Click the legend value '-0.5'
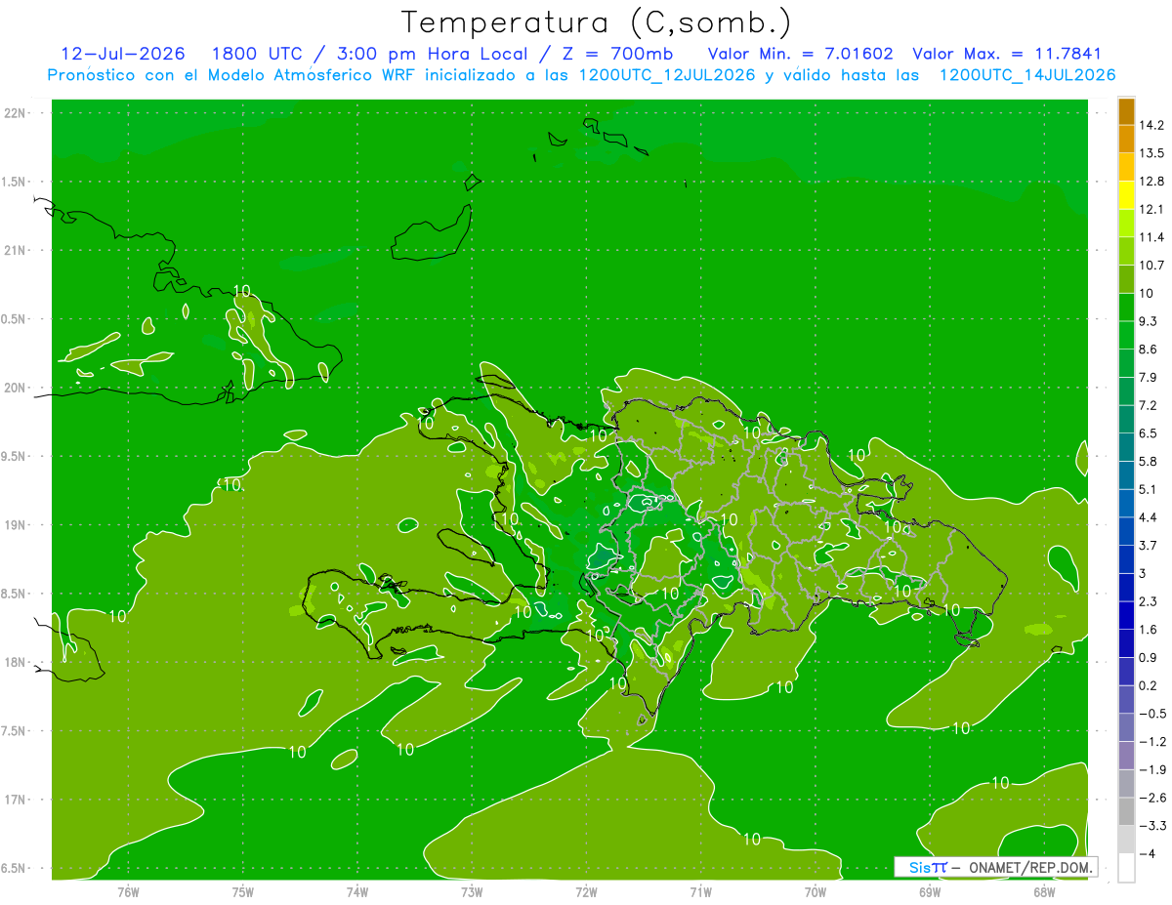The image size is (1172, 905). coord(1151,714)
